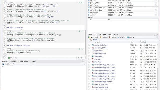Collapse the code chunk at line 82
The height and width of the screenshot is (90, 160).
pyautogui.click(x=6, y=49)
